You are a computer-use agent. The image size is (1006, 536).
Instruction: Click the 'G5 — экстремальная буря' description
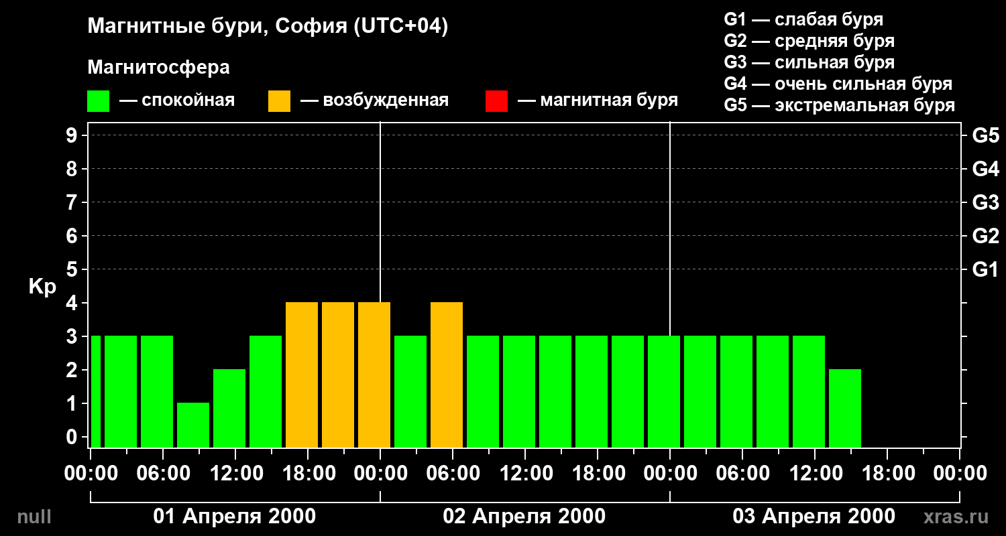pos(840,105)
